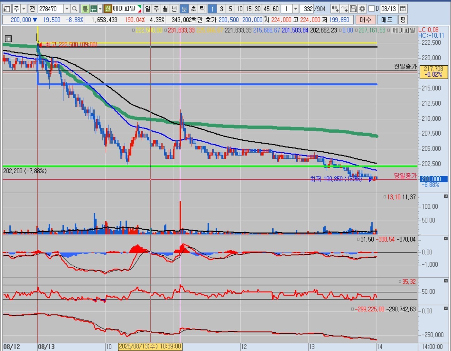Open the chart settings gear icon
This screenshot has height=351, width=451.
(x=362, y=9)
